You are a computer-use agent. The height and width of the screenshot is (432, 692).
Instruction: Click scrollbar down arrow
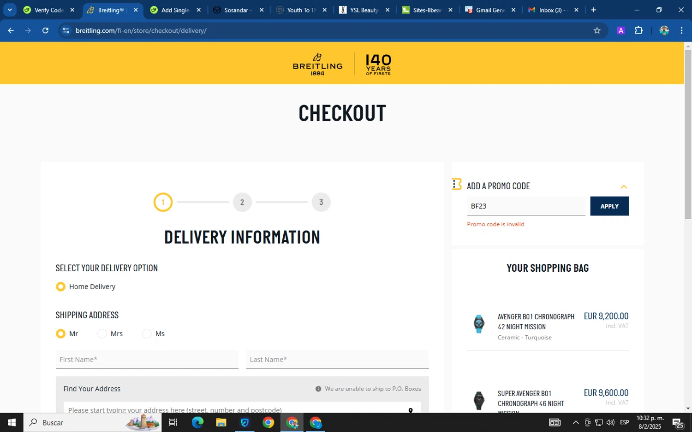point(688,408)
